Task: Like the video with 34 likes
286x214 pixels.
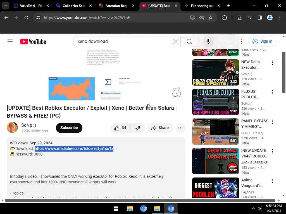Action: coord(120,128)
